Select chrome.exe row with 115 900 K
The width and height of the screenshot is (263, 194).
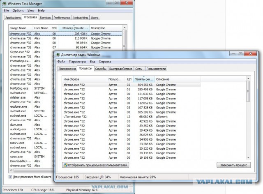coord(66,38)
